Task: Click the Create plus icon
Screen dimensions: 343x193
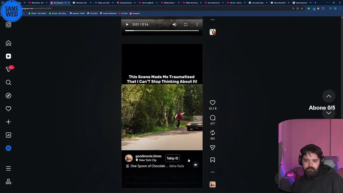Action: pyautogui.click(x=8, y=122)
